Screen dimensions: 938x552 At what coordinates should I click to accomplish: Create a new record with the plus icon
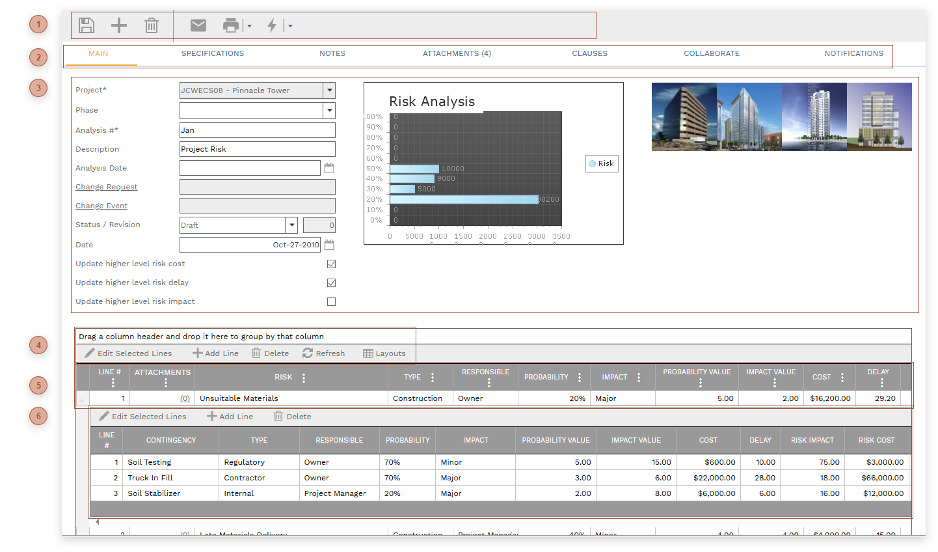(x=118, y=25)
